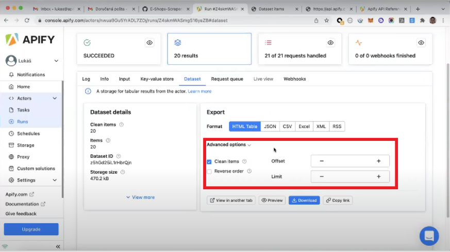
Task: Click help icon beside Reverse order checkbox
Action: [x=249, y=171]
